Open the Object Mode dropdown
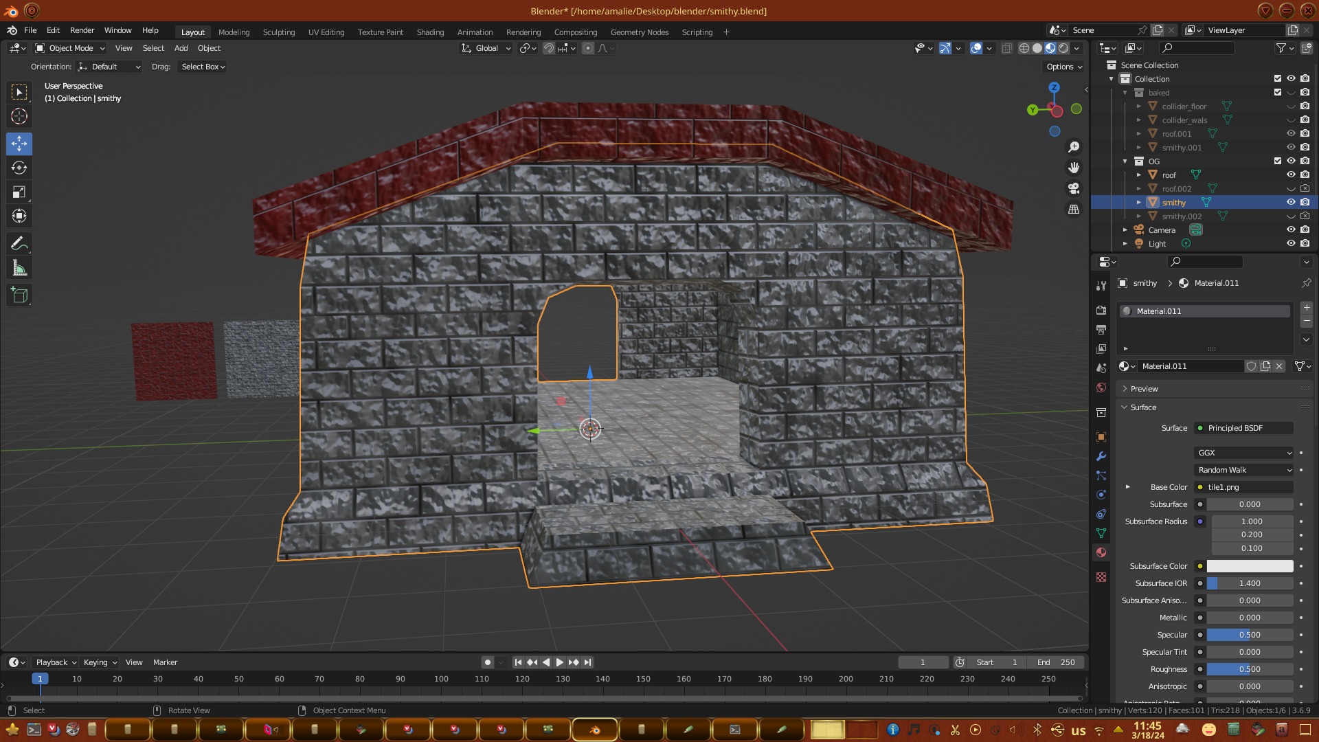The height and width of the screenshot is (742, 1319). click(70, 48)
